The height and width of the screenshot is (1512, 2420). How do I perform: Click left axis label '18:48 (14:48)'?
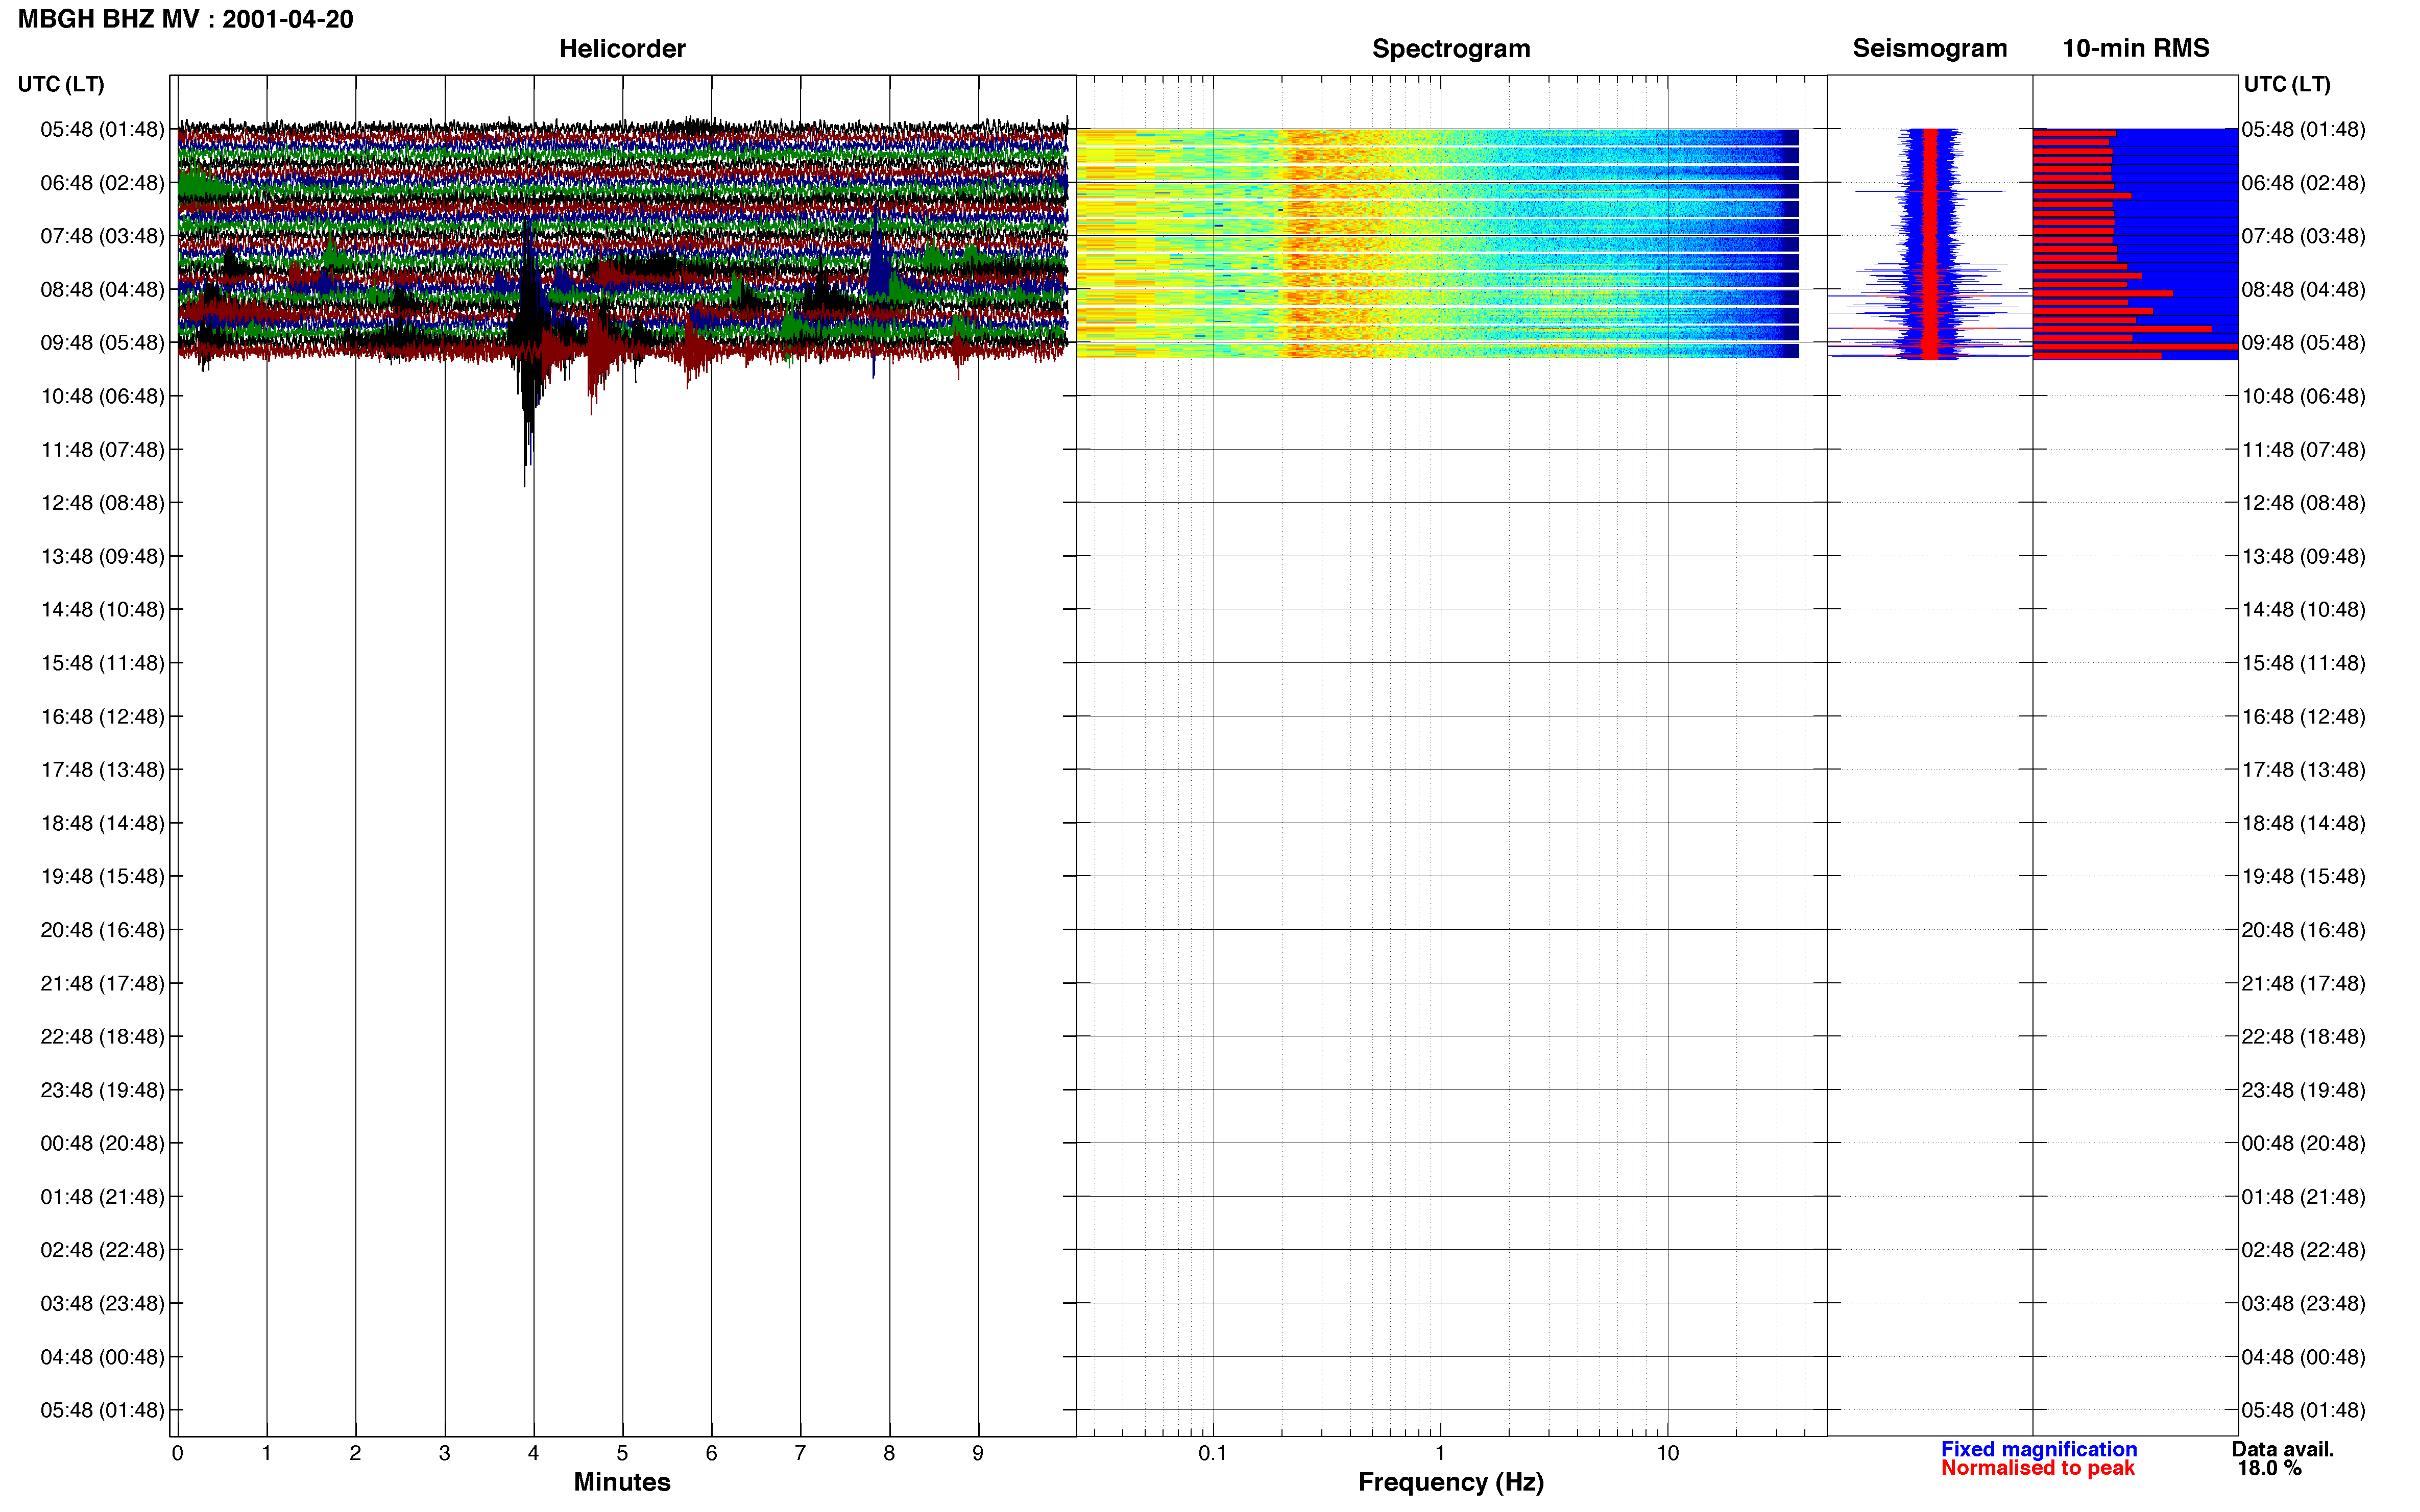pyautogui.click(x=102, y=823)
